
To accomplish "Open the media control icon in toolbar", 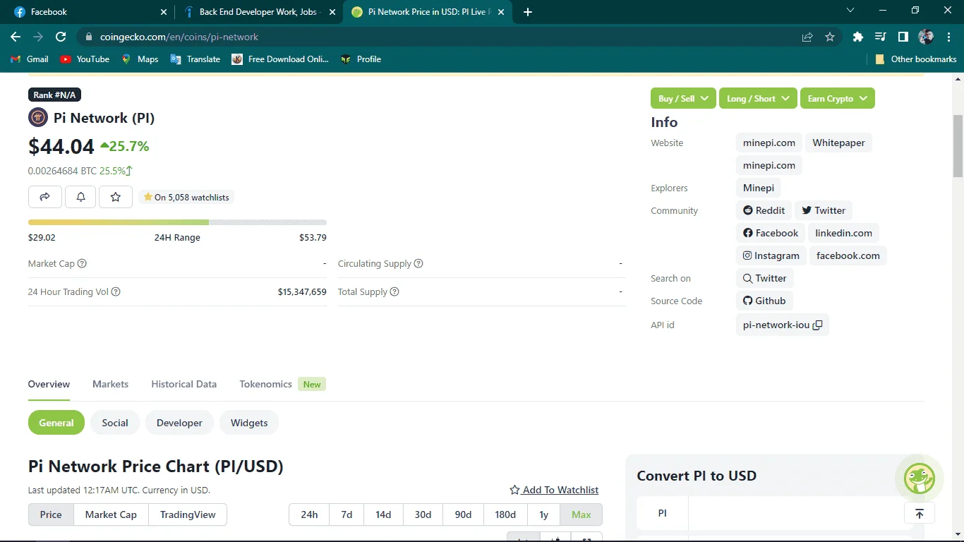I will [880, 37].
